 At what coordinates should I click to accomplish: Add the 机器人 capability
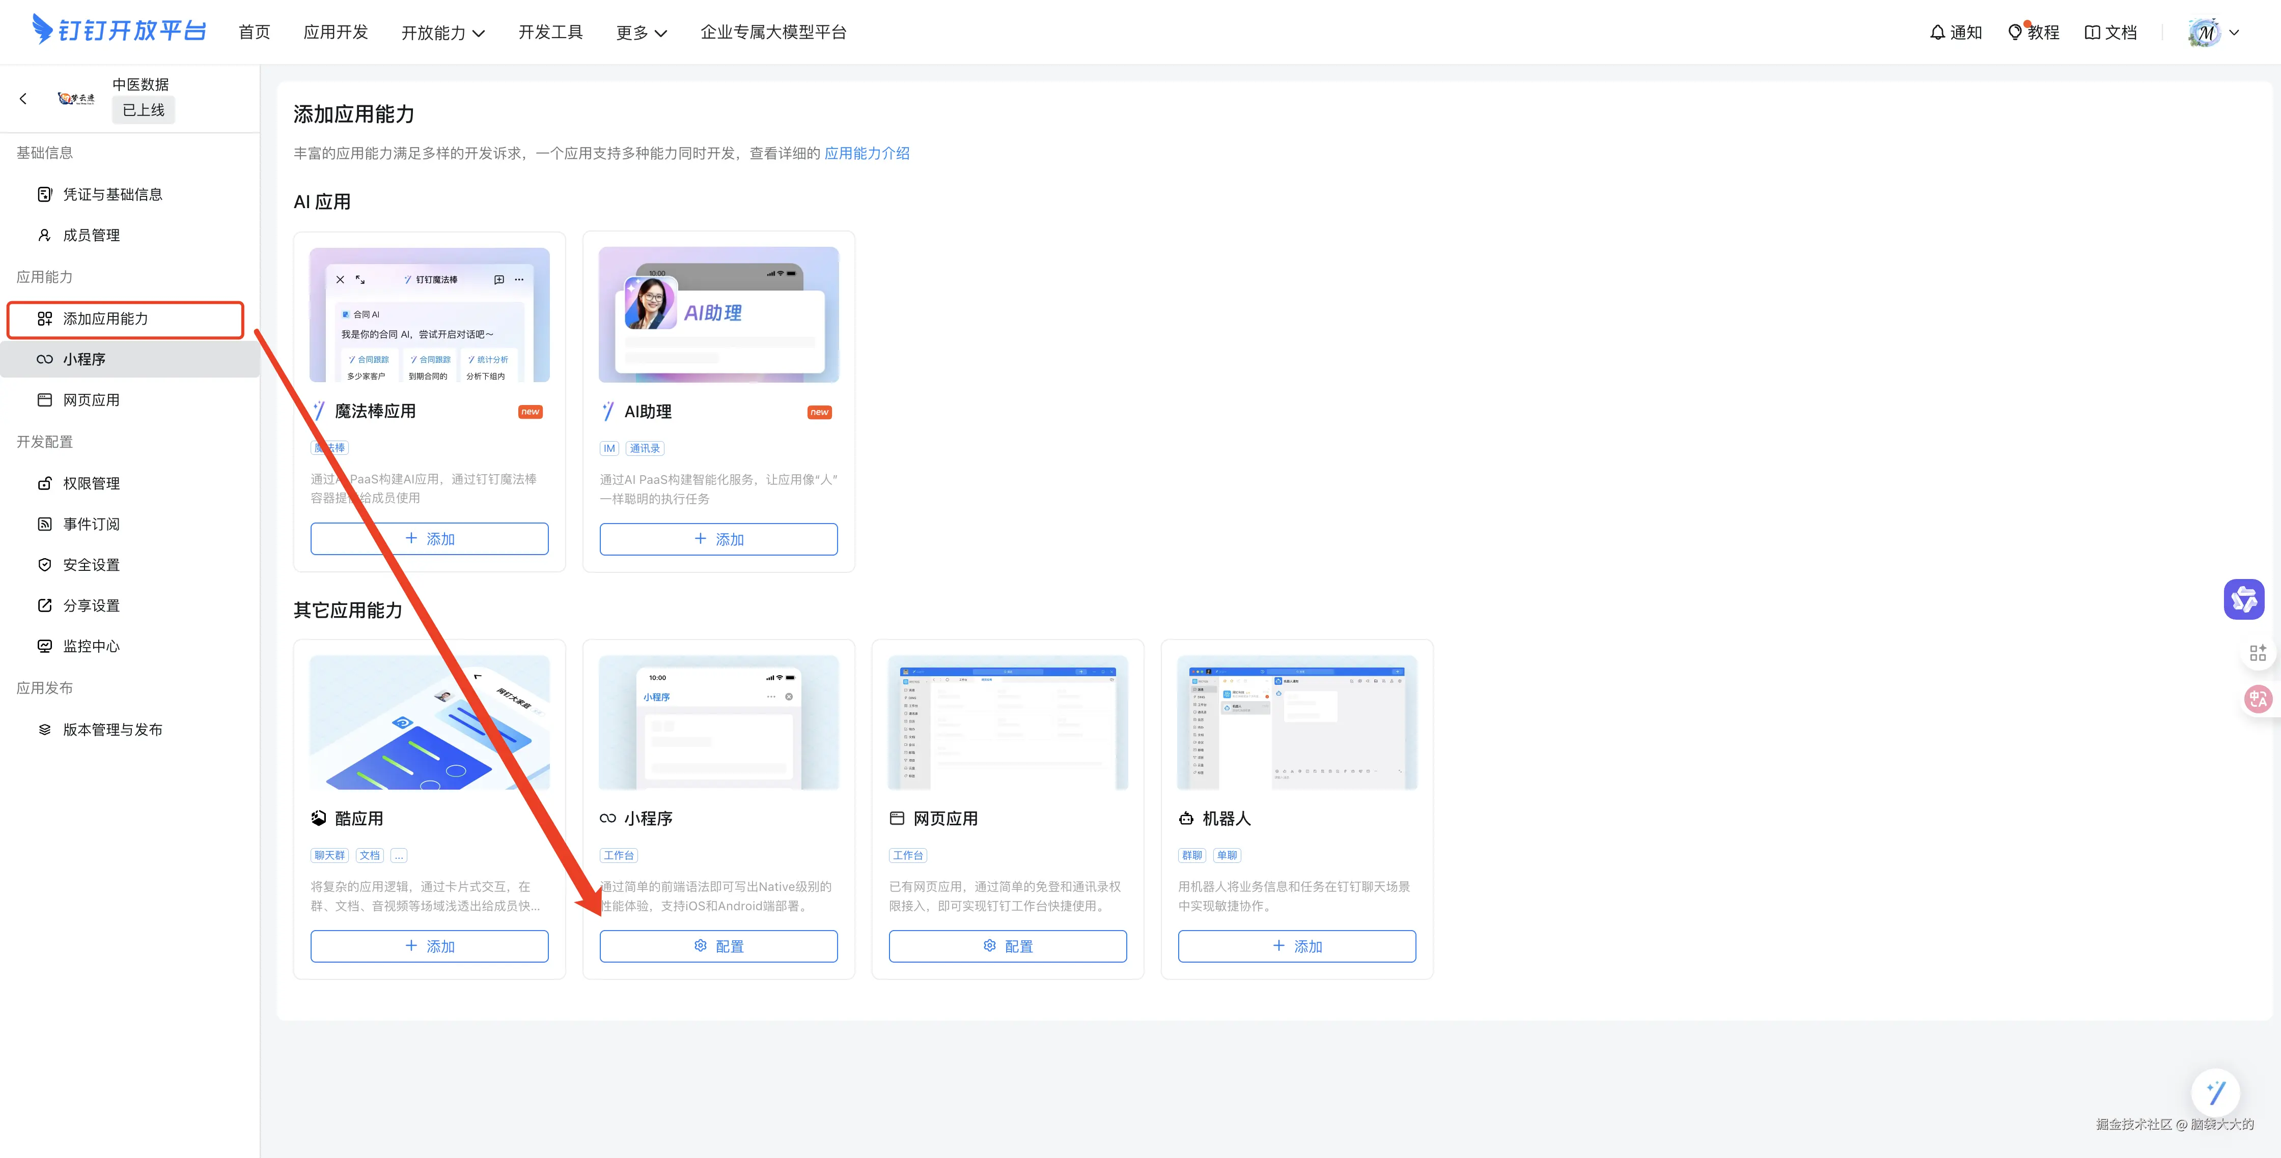coord(1296,946)
